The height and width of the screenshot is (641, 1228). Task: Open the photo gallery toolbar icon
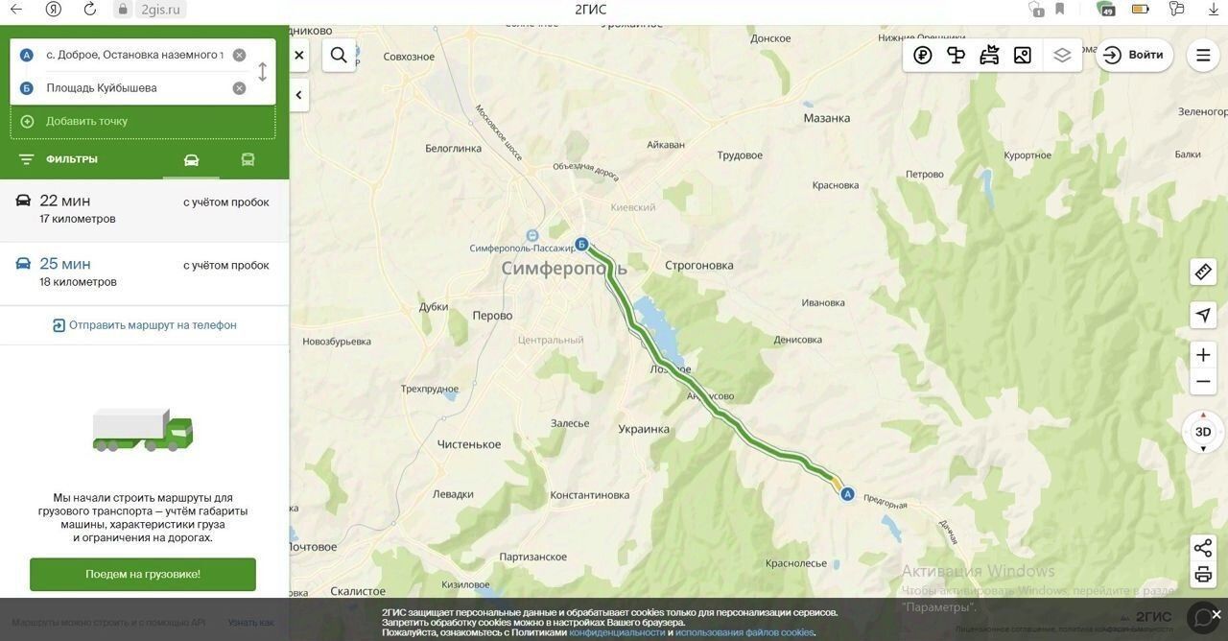[1023, 55]
